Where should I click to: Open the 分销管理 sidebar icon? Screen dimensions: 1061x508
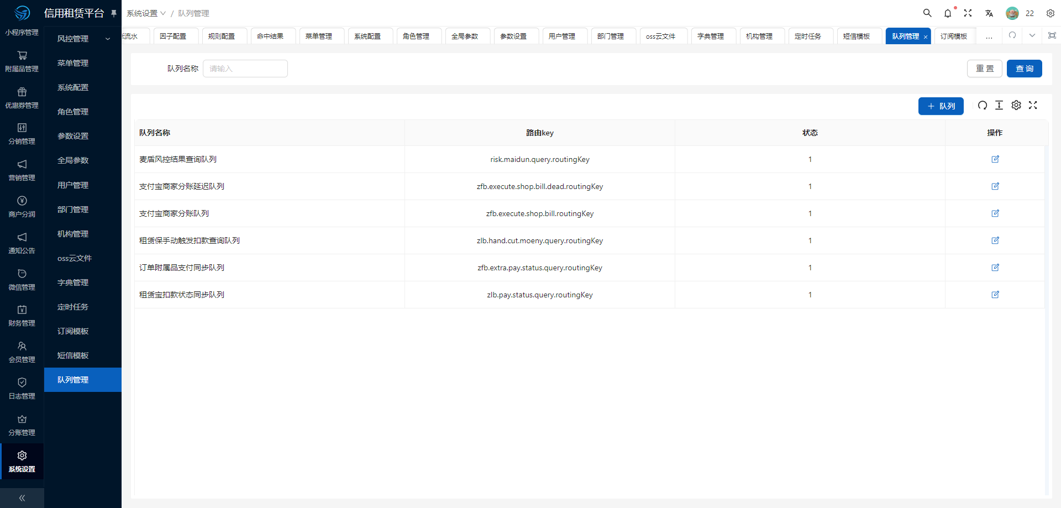click(22, 128)
